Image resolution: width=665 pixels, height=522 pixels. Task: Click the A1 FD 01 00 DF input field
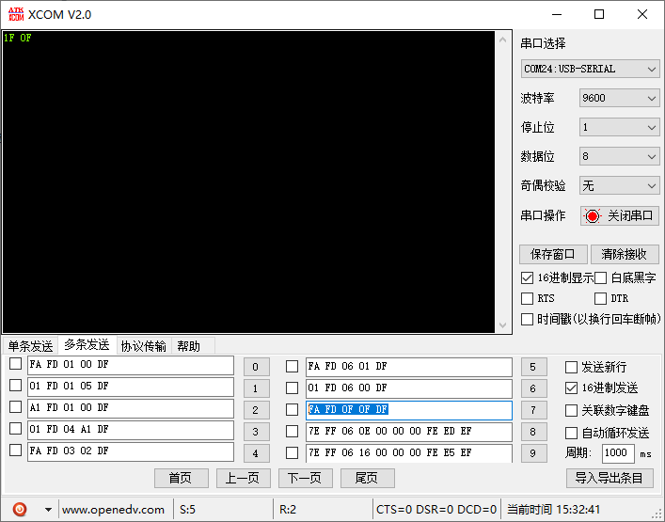pos(131,409)
